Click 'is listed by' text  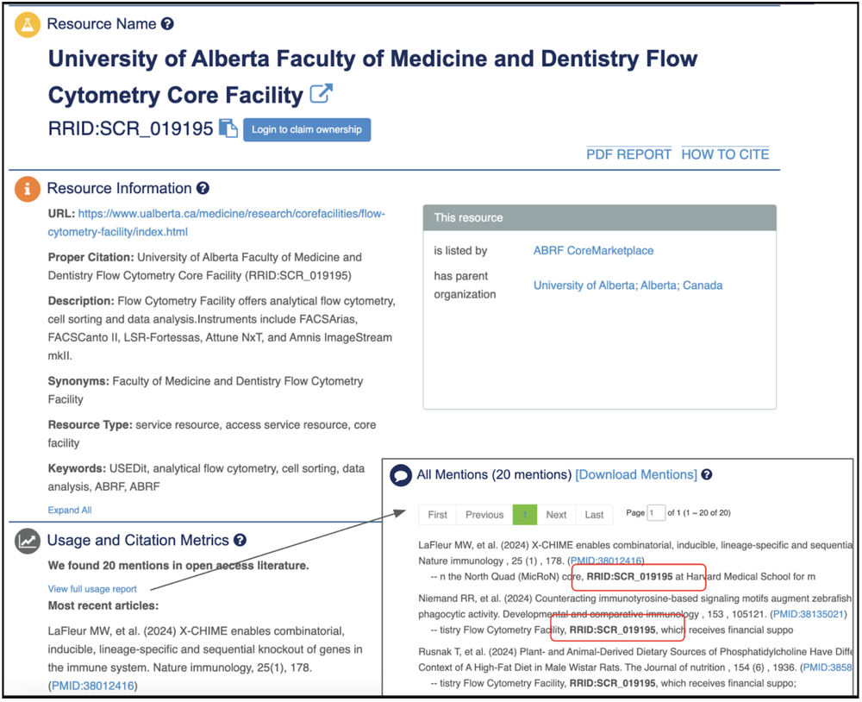pos(460,251)
